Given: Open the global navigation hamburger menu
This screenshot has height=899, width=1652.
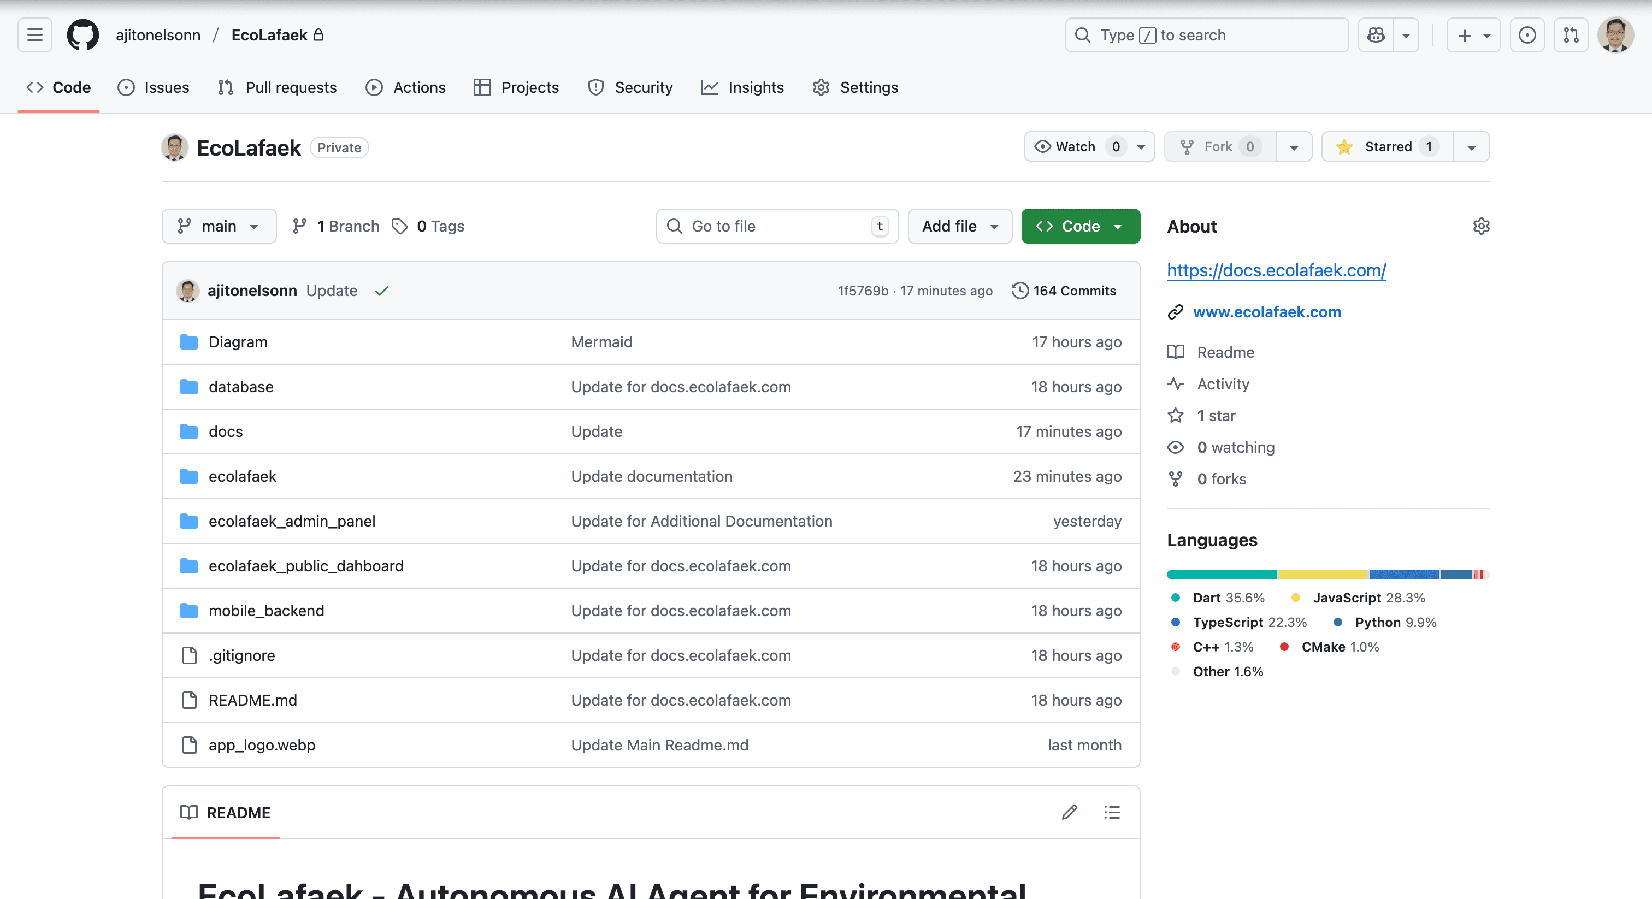Looking at the screenshot, I should (34, 34).
